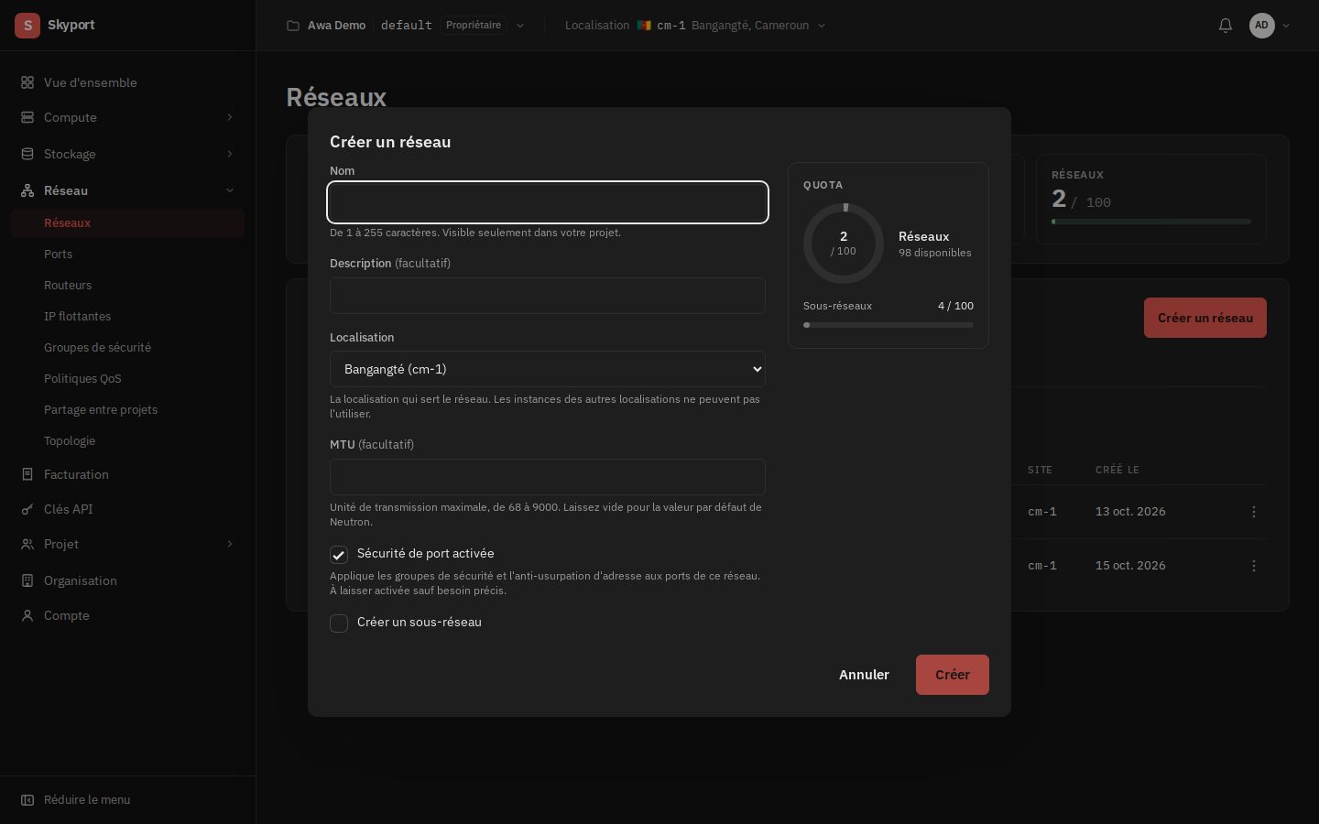
Task: Click Annuler in the dialog
Action: [x=864, y=675]
